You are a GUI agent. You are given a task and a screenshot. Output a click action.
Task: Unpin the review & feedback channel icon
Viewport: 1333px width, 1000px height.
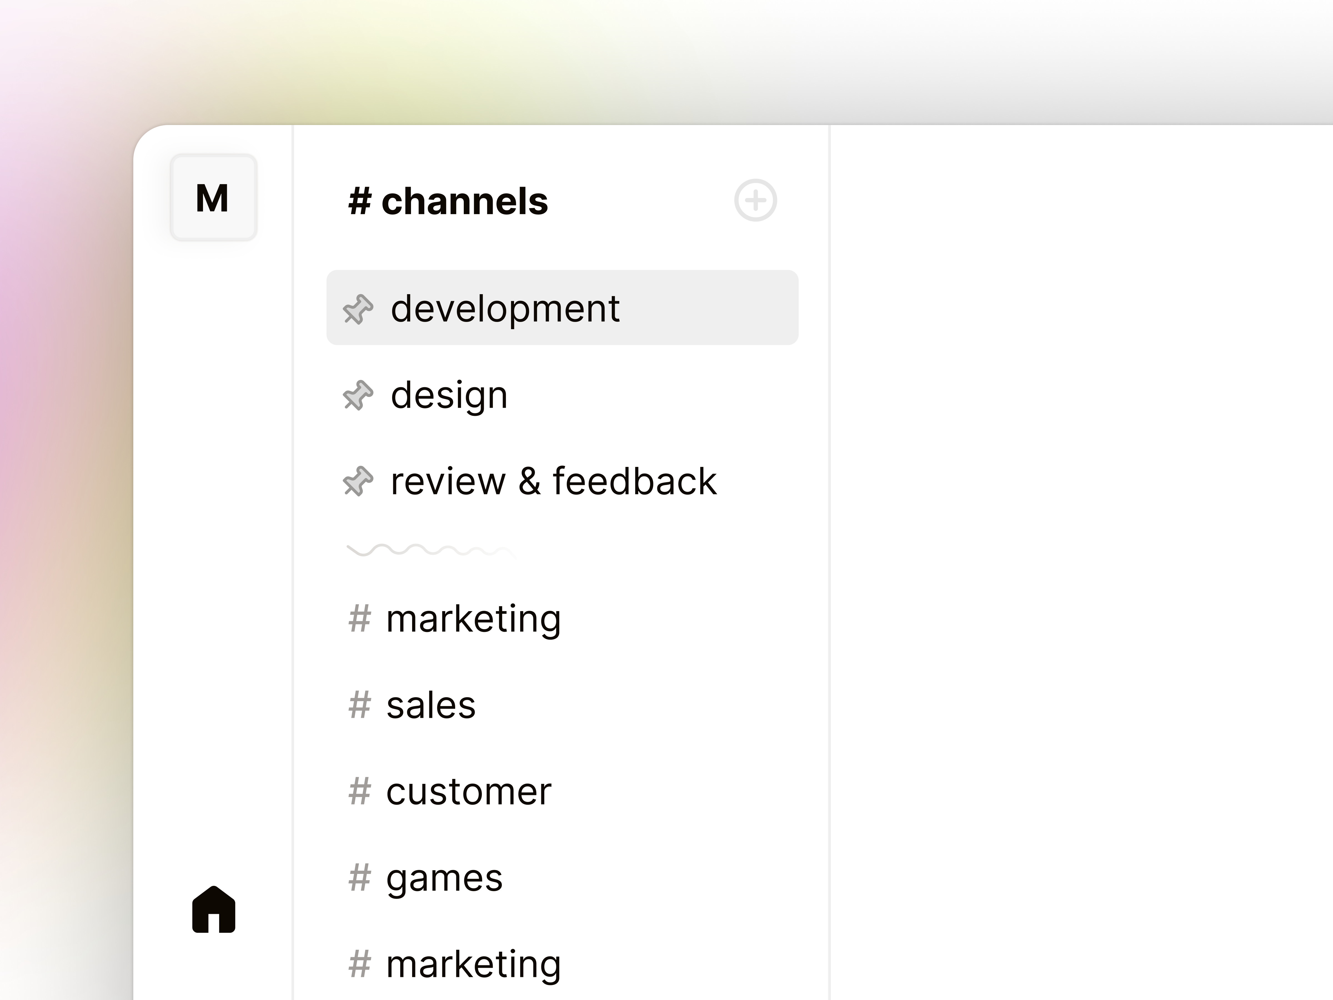(358, 482)
